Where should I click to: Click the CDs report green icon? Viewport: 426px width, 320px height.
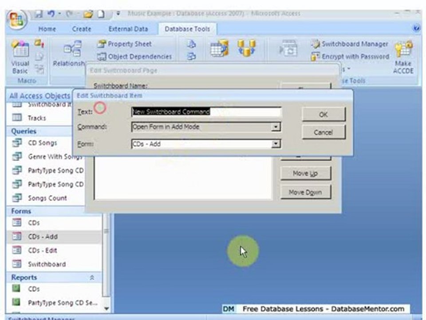pyautogui.click(x=16, y=288)
